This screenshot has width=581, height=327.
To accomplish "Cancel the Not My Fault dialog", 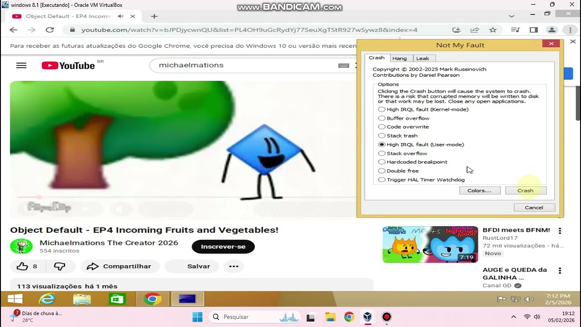I will pyautogui.click(x=534, y=208).
